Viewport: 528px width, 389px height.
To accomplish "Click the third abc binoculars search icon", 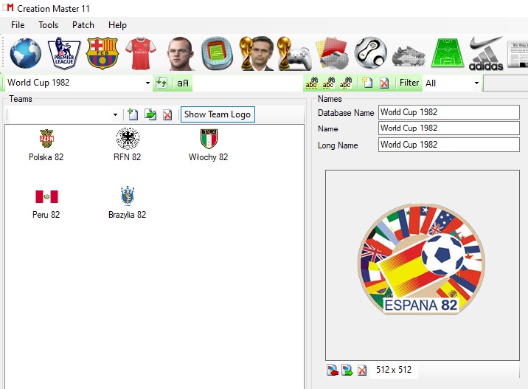I will (345, 83).
